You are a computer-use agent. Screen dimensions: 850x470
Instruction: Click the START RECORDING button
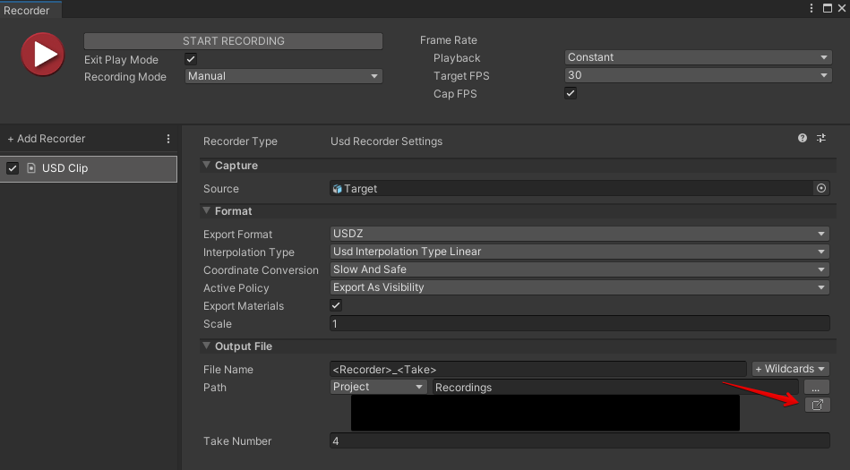click(233, 41)
